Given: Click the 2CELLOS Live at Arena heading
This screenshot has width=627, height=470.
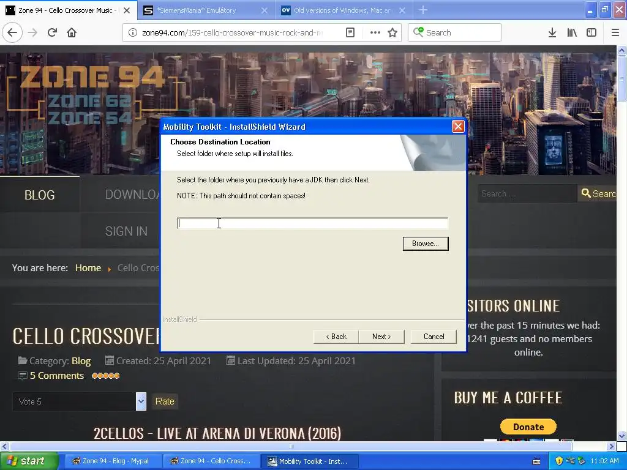Looking at the screenshot, I should tap(217, 433).
